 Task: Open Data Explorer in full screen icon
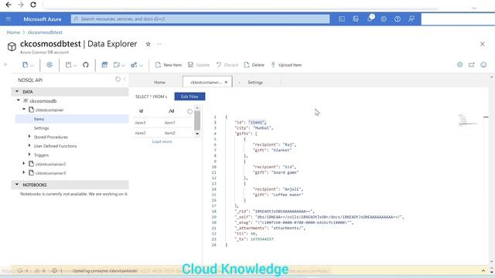pos(472,65)
